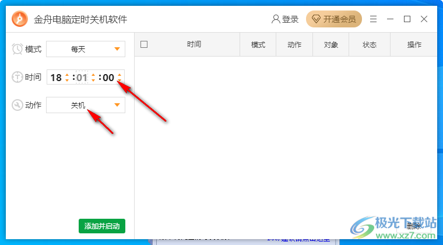The height and width of the screenshot is (245, 443).
Task: Increase the seconds with up arrow
Action: tap(119, 75)
